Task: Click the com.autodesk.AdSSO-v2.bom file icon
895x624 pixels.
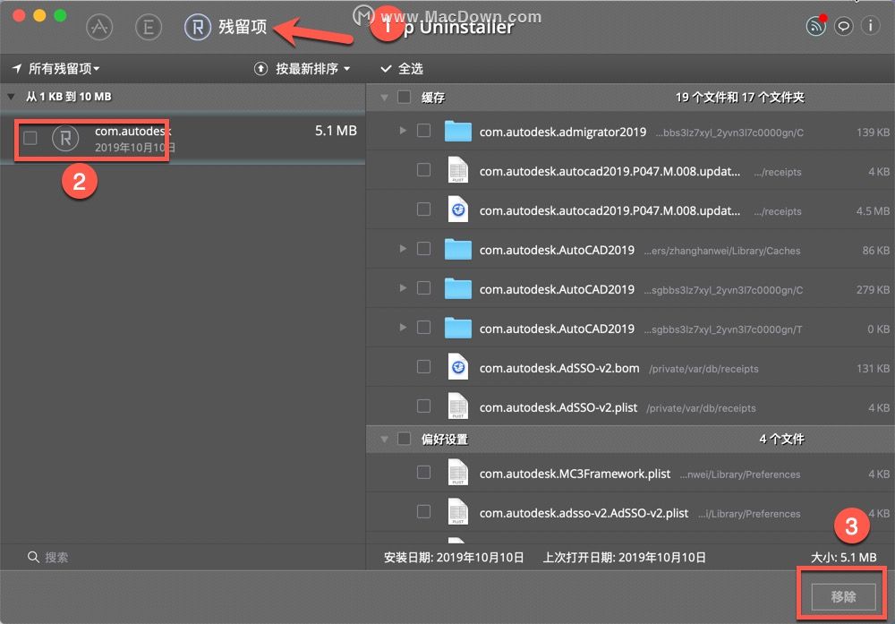Action: click(x=457, y=367)
